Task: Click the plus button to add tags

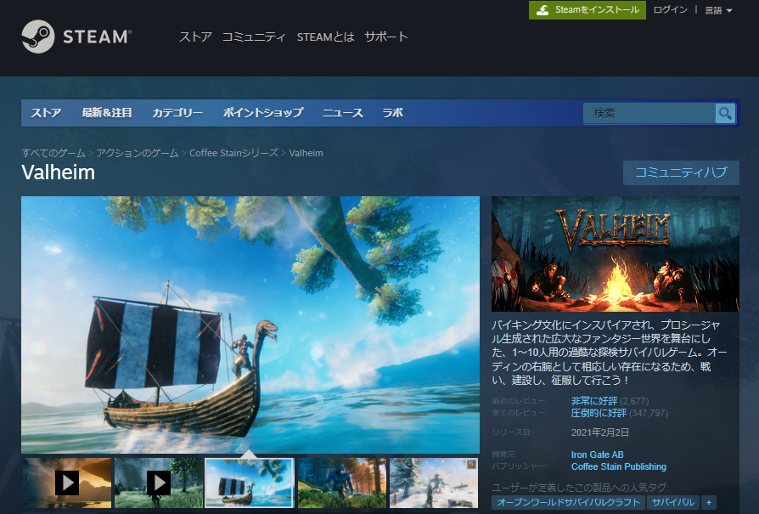Action: [x=709, y=502]
